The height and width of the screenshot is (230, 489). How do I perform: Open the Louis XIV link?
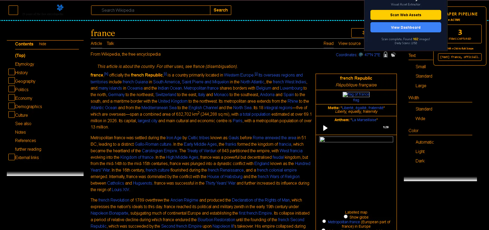(120, 190)
